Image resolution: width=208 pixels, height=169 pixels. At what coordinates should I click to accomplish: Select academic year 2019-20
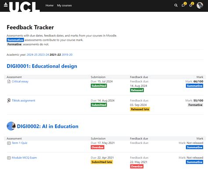click(x=67, y=54)
